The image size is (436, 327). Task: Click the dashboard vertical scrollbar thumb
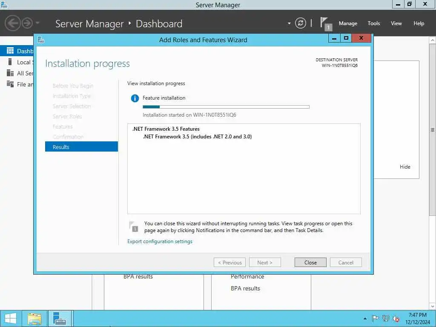point(433,129)
